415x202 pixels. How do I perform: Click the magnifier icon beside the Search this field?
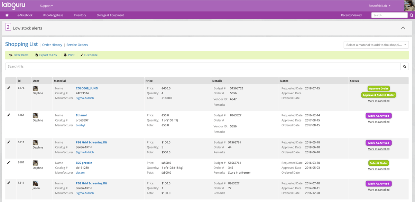(404, 66)
